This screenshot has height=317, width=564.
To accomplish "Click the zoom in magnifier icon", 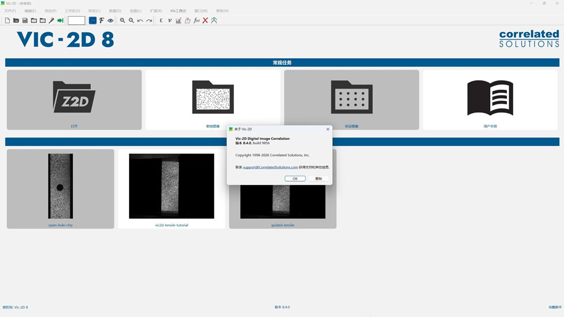I will click(x=122, y=20).
